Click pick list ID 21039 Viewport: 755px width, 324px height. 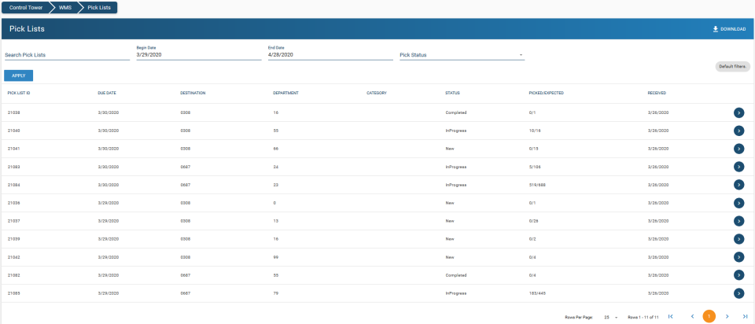13,239
